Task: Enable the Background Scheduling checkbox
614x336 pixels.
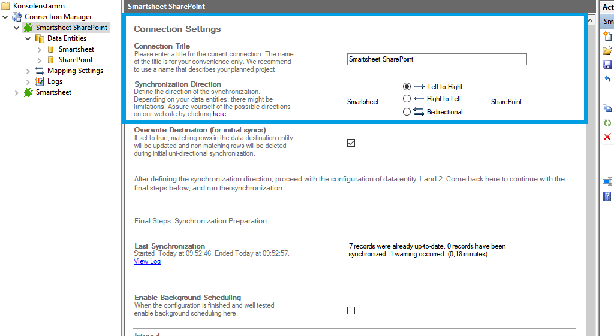Action: click(351, 310)
